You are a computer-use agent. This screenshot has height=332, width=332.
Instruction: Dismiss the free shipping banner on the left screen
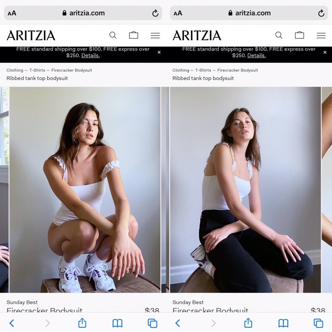(159, 52)
